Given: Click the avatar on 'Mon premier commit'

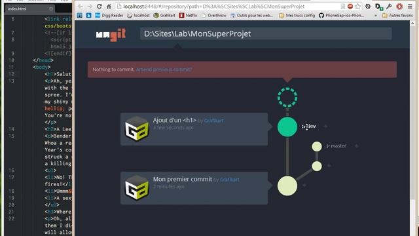Looking at the screenshot, I should [137, 188].
